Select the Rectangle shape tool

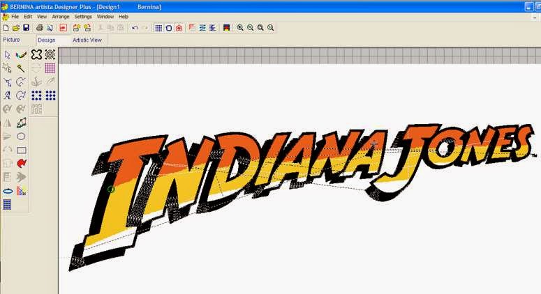point(21,150)
